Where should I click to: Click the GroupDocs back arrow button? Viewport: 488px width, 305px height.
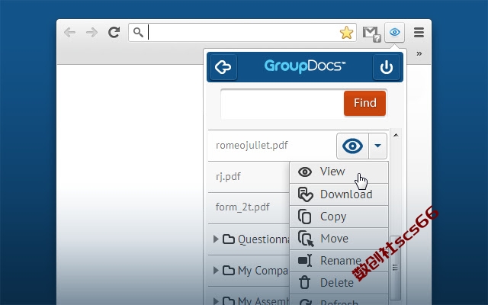(223, 67)
